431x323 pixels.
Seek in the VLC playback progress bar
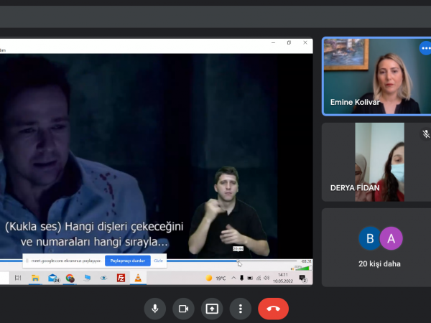149,261
